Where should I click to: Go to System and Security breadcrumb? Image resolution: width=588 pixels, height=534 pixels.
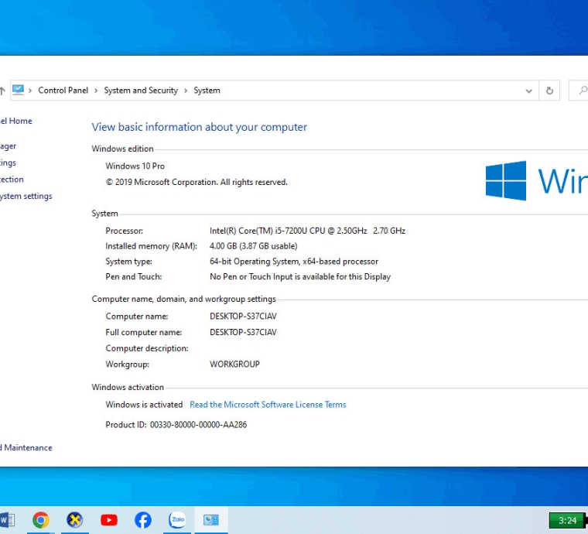click(x=141, y=91)
